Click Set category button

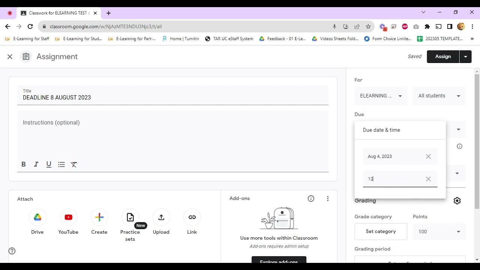pyautogui.click(x=381, y=232)
